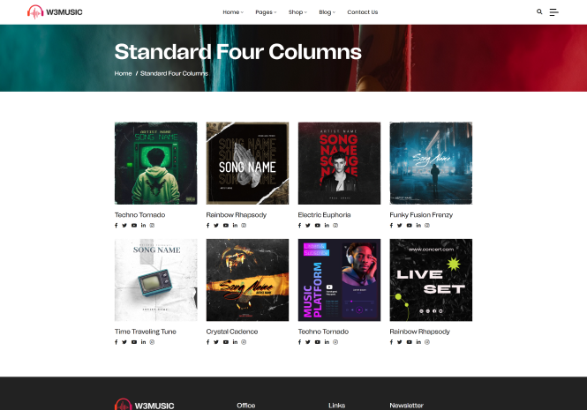Open the search icon in header
The width and height of the screenshot is (587, 410).
click(x=539, y=11)
